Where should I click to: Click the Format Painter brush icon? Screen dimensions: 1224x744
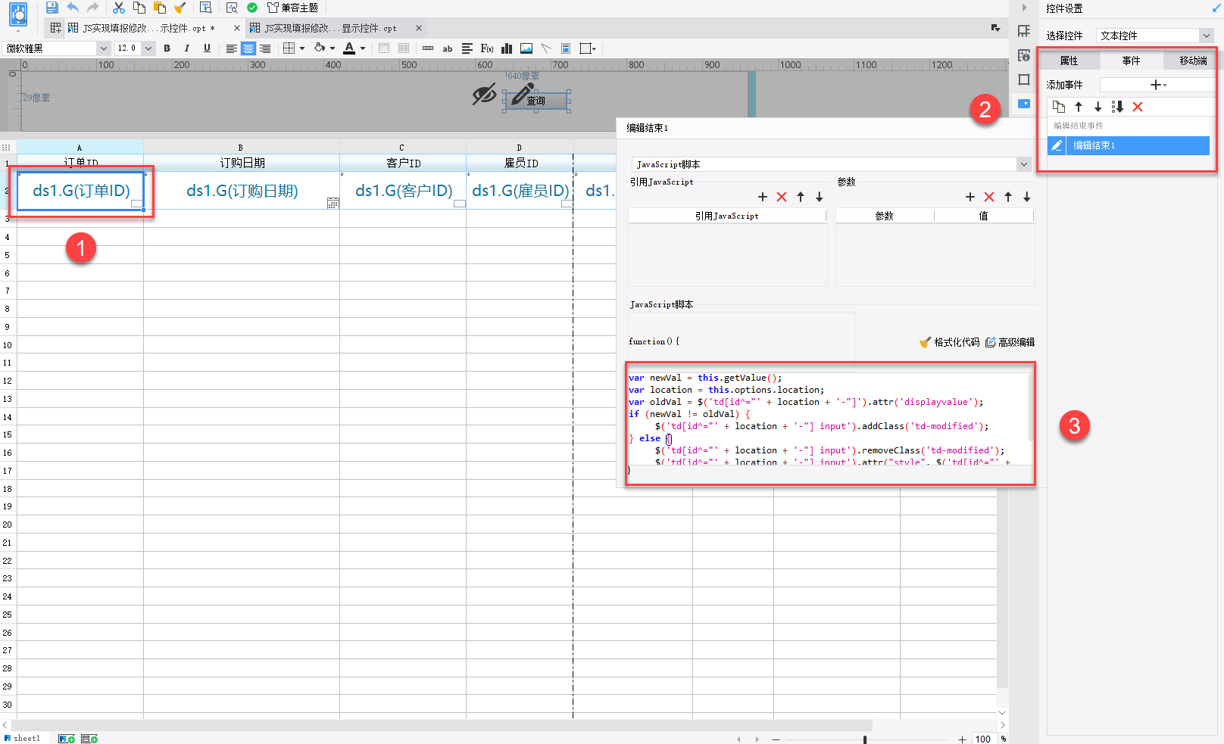[180, 8]
